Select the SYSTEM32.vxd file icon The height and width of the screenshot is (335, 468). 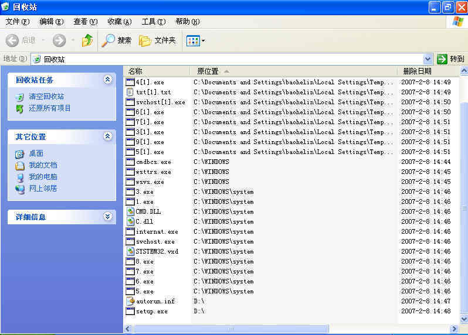point(130,251)
